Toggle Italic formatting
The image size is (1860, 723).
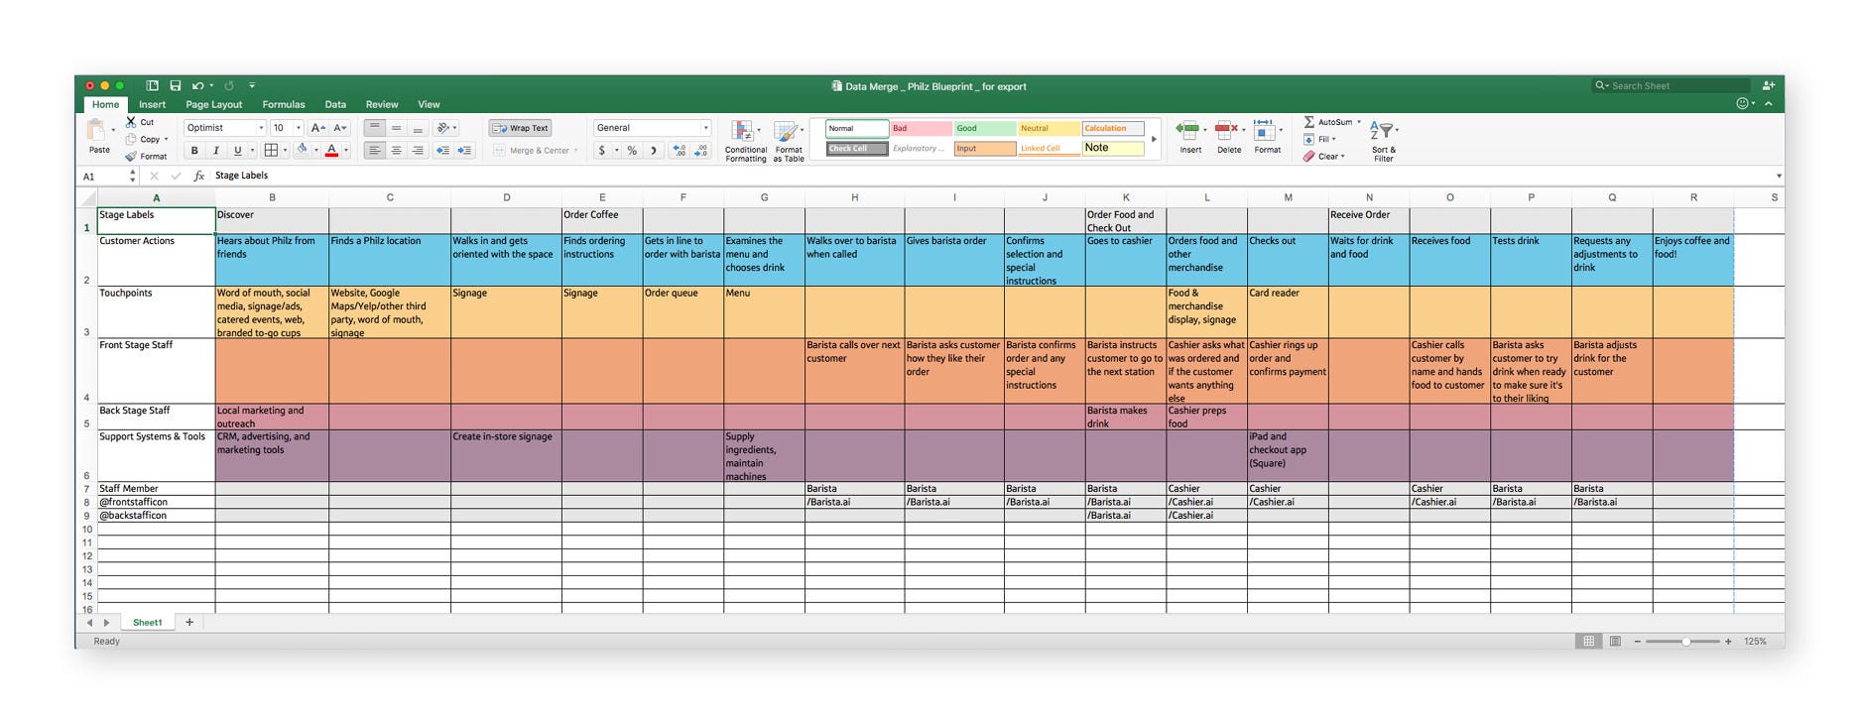216,151
